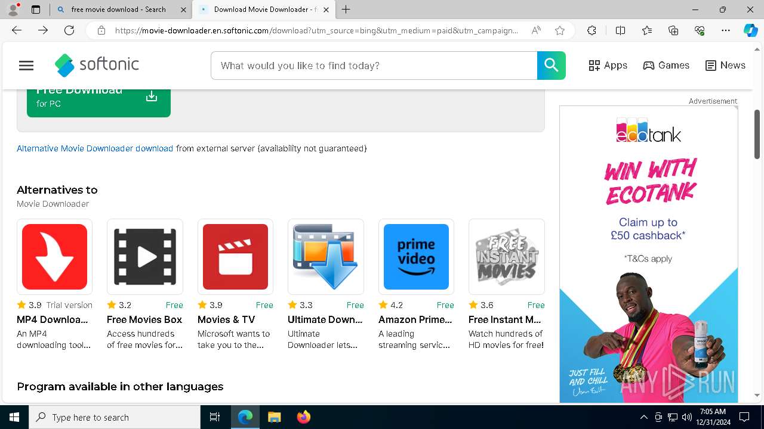This screenshot has height=429, width=764.
Task: Open the tab actions menu icon
Action: (x=36, y=10)
